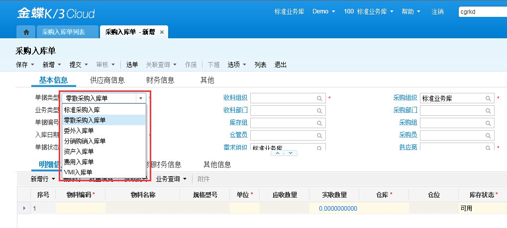Click search icon in 收料部门 field
The height and width of the screenshot is (228, 507).
click(319, 110)
